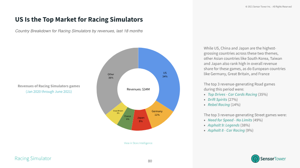Click the slide title about Racing Simulators
Screen dimensions: 300x168
(79, 19)
